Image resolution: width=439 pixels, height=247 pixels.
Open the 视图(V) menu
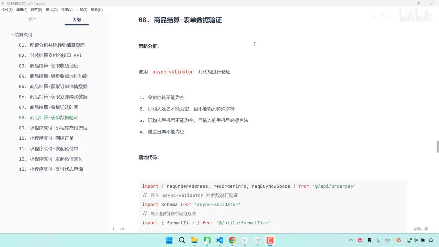click(67, 10)
